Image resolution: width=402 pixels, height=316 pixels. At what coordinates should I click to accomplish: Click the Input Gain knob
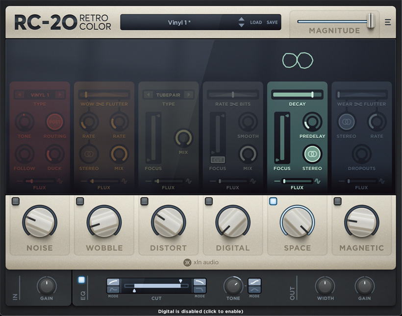(x=47, y=286)
